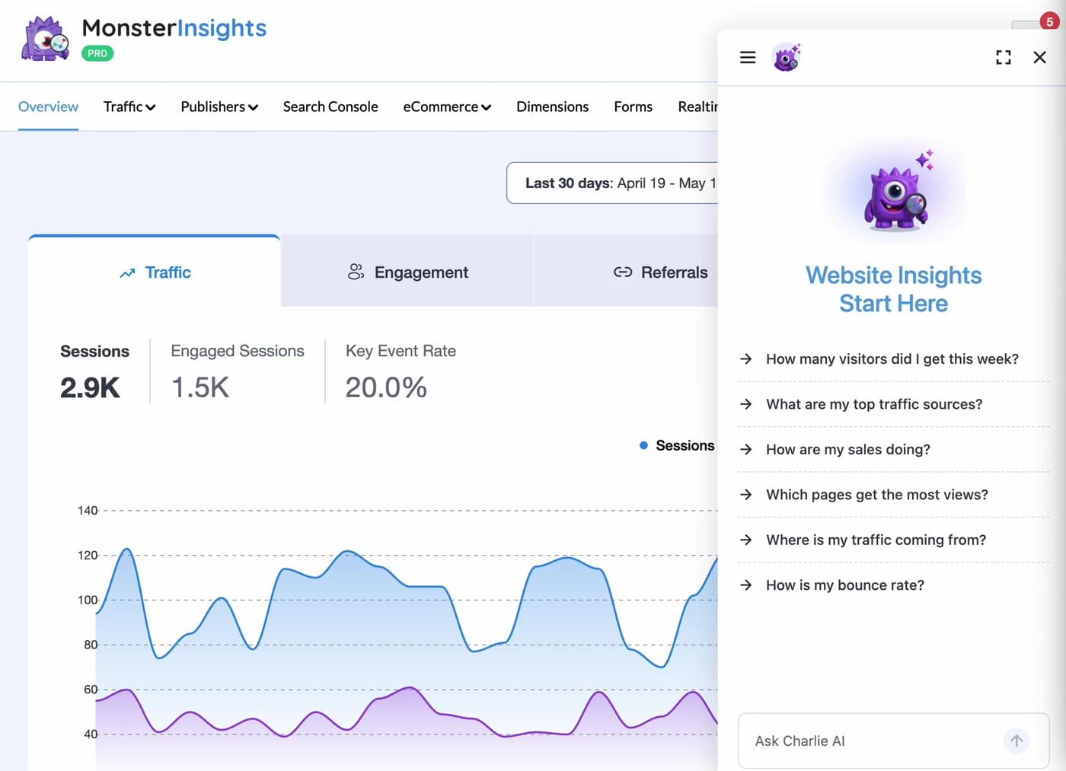Viewport: 1066px width, 771px height.
Task: Click arrow beside 'Which pages get most views?'
Action: (746, 495)
